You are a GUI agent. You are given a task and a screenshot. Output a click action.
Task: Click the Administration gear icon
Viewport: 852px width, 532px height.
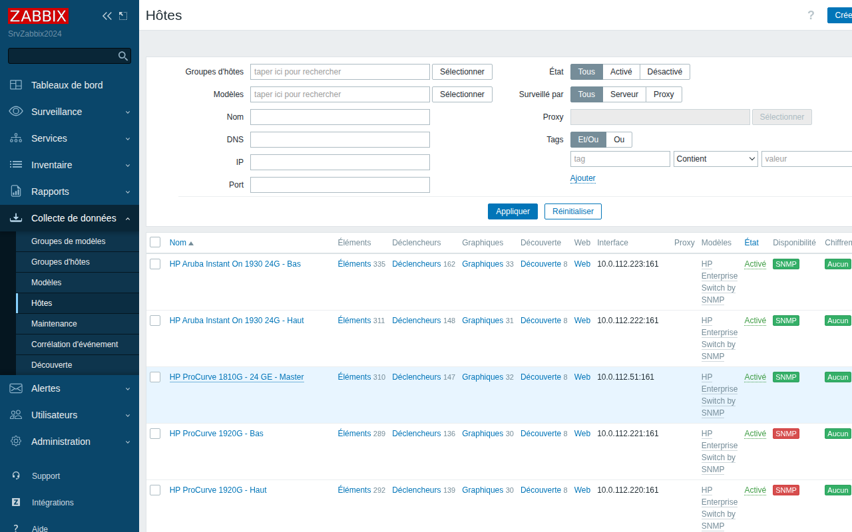point(16,442)
